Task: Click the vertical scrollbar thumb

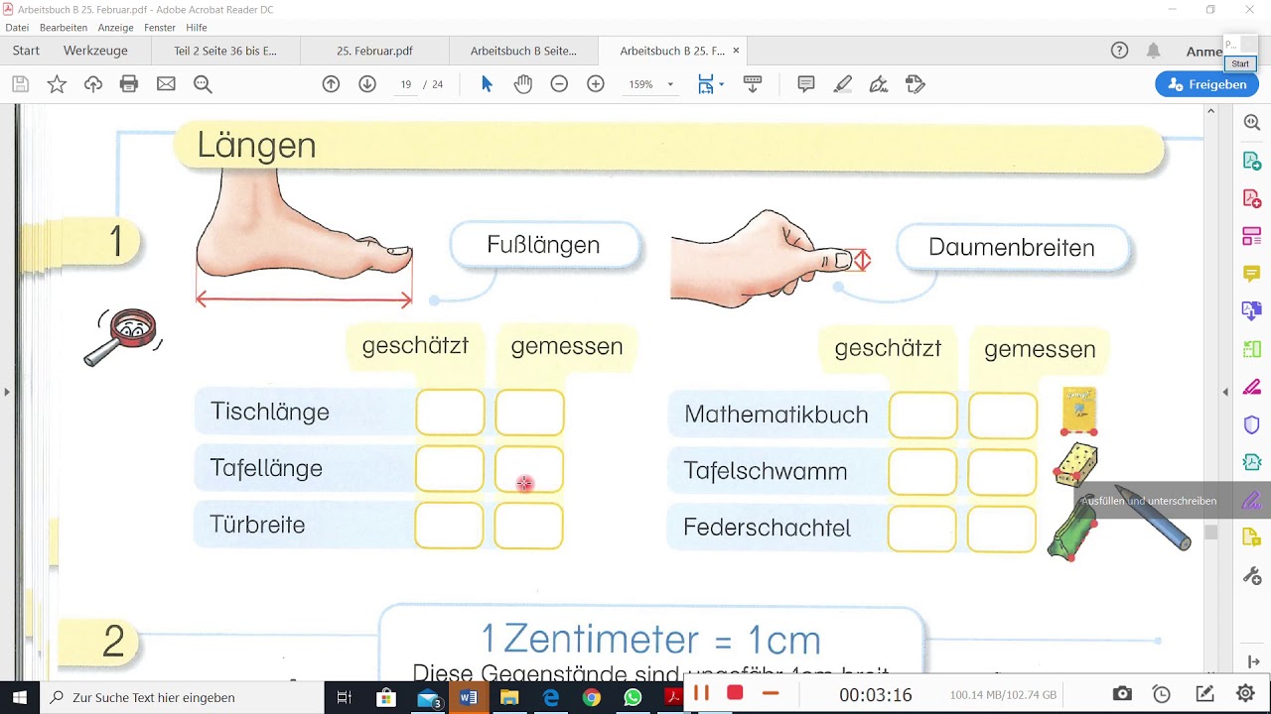Action: (1210, 533)
